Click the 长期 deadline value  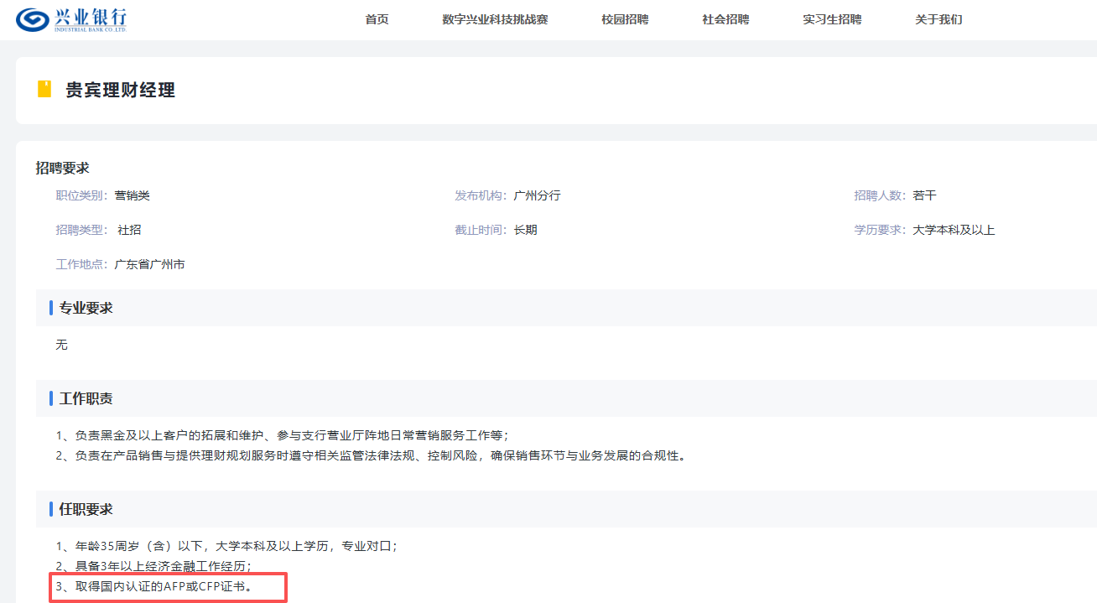525,230
